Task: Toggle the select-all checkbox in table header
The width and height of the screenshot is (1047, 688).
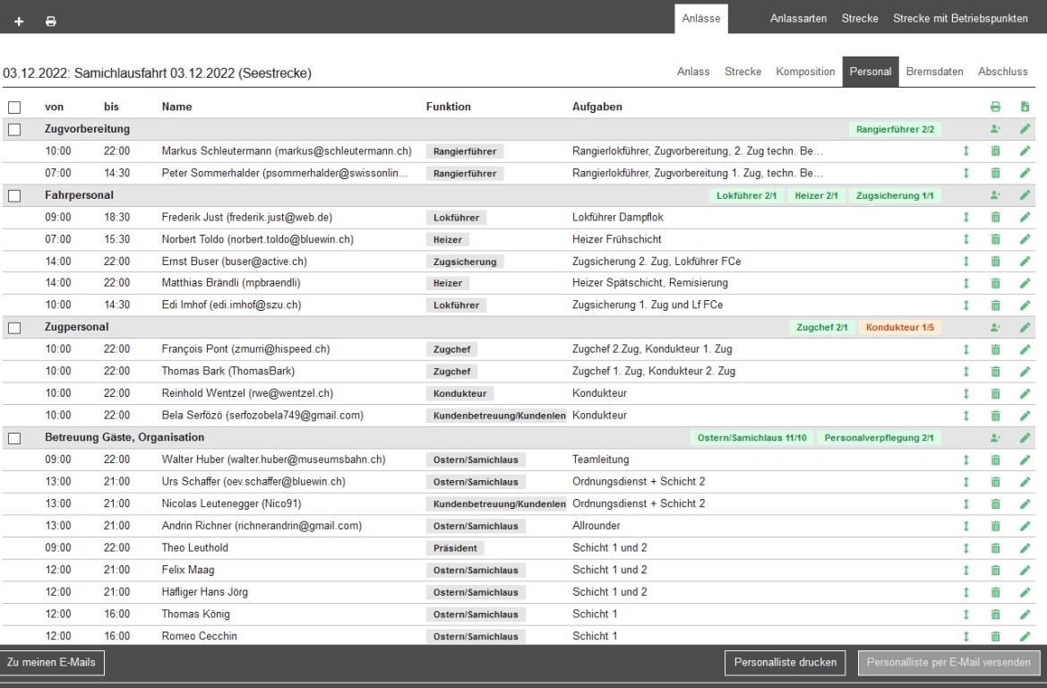Action: pyautogui.click(x=14, y=107)
